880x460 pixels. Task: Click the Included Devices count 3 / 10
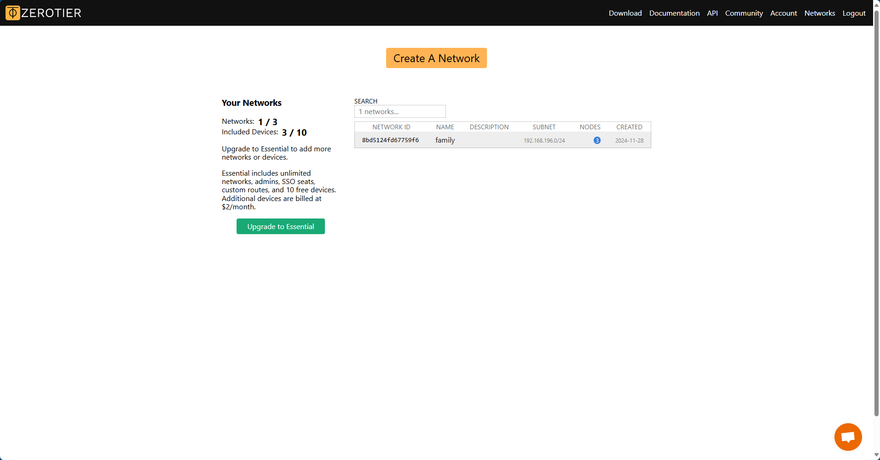coord(294,132)
